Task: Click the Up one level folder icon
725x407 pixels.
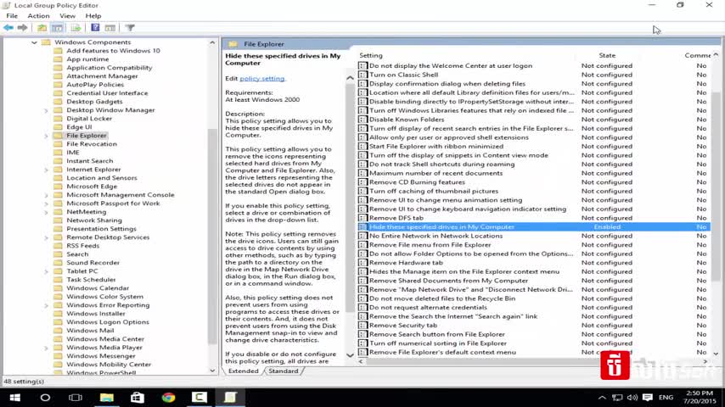Action: click(x=42, y=28)
